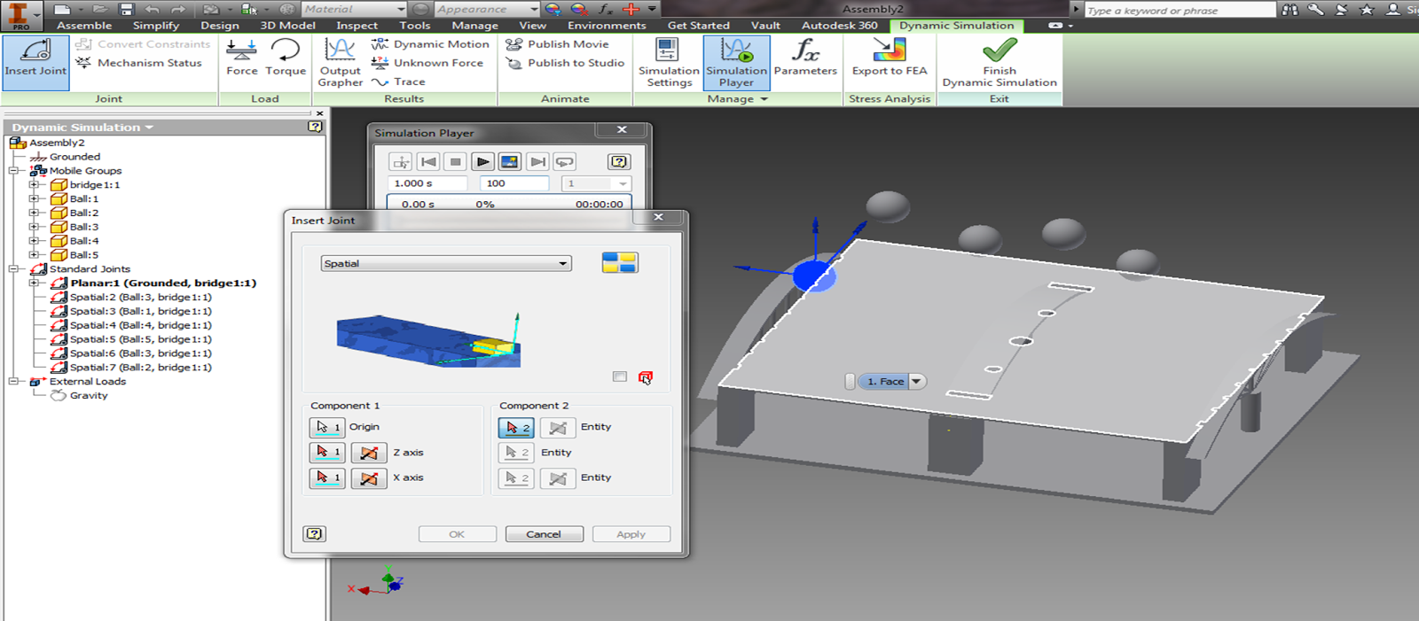Click the Trace tool
Viewport: 1419px width, 621px height.
(398, 82)
